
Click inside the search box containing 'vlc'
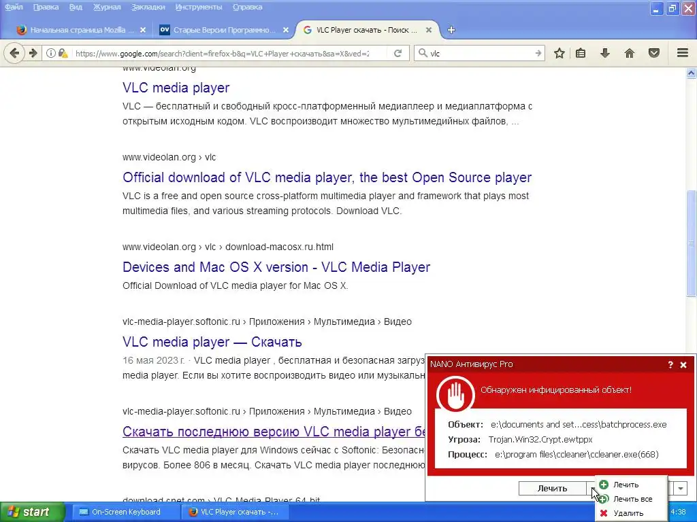[480, 53]
